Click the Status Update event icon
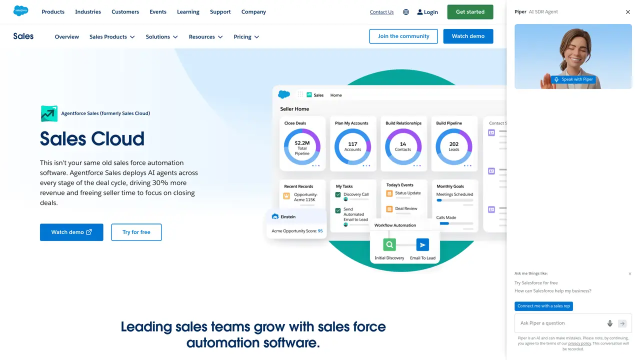640x360 pixels. [x=389, y=193]
